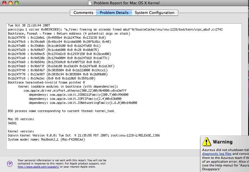Click backtrace row starting 0x1b247a08
This screenshot has width=249, height=172.
click(x=54, y=46)
